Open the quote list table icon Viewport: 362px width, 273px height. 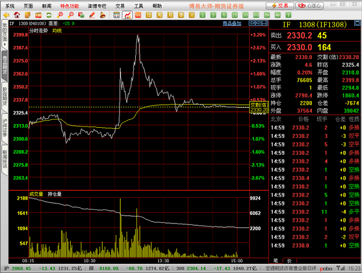tap(116, 15)
